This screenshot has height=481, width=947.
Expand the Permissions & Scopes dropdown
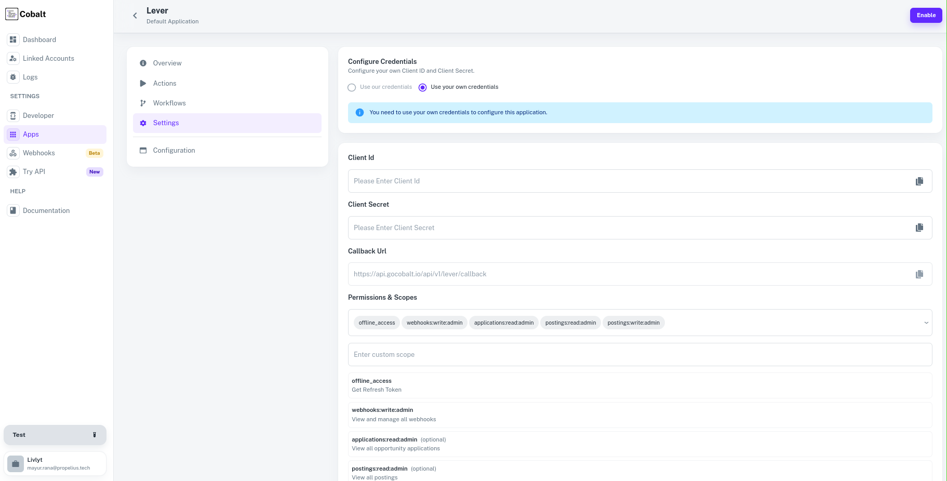[926, 323]
